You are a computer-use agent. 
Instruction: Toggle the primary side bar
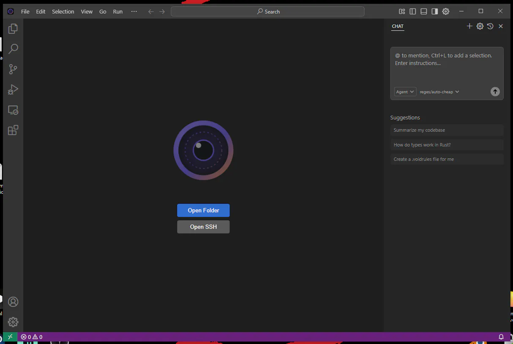413,11
